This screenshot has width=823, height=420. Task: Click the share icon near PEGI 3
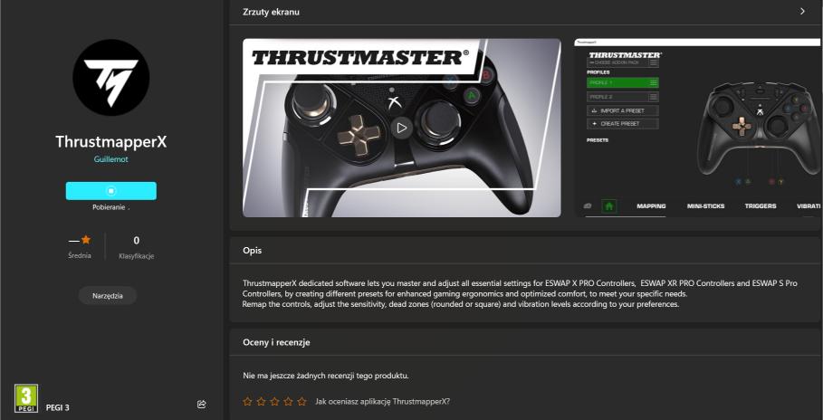202,405
